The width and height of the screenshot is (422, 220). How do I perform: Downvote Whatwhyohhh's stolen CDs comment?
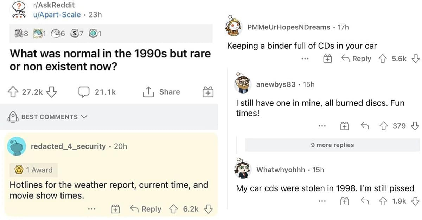tap(415, 201)
